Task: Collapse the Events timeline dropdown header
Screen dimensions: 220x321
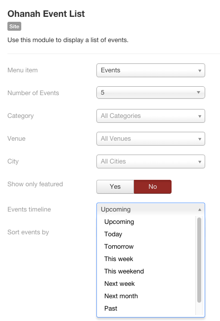Action: (151, 209)
